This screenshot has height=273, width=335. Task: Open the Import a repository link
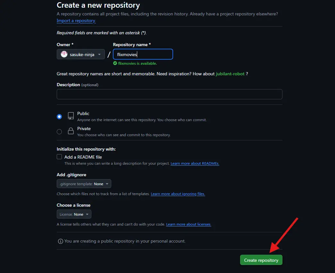76,21
